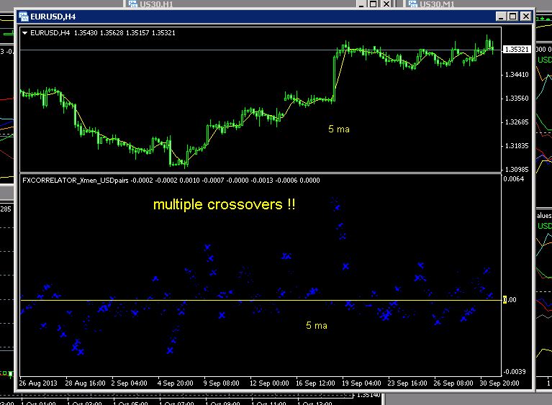Select the EURUSD,H4 title bar
The width and height of the screenshot is (552, 405).
tap(275, 17)
